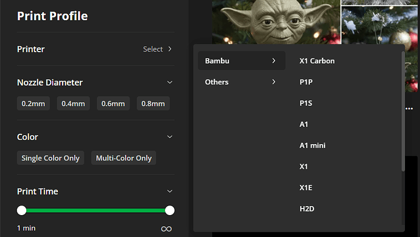The height and width of the screenshot is (237, 420).
Task: Click the maximum Print Time slider handle
Action: tap(170, 210)
